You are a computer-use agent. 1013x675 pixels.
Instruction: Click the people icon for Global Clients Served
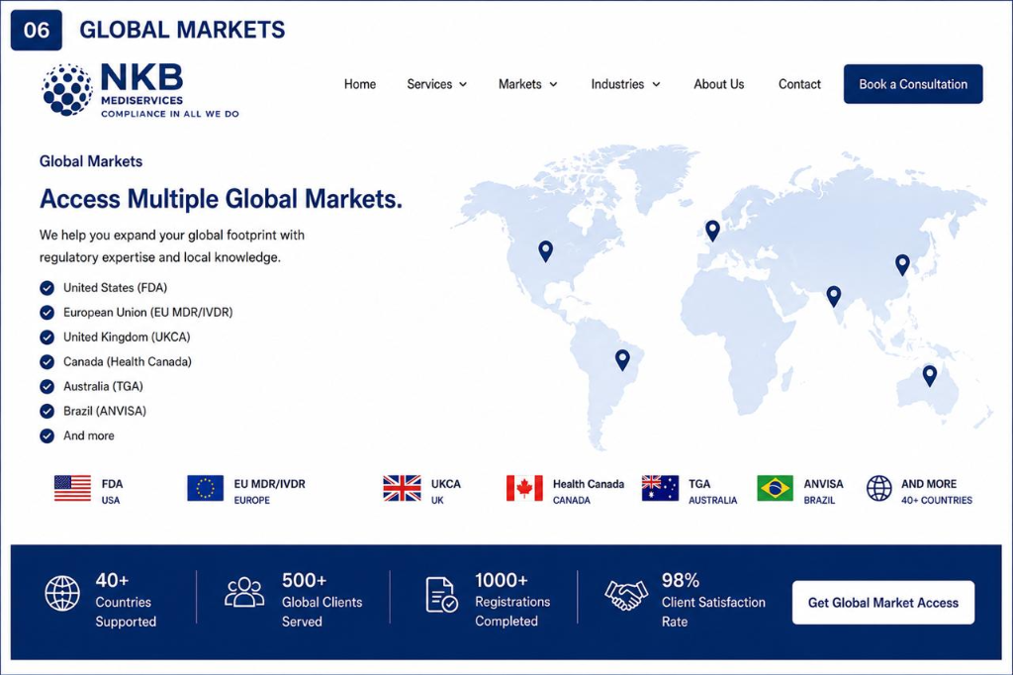(x=244, y=592)
